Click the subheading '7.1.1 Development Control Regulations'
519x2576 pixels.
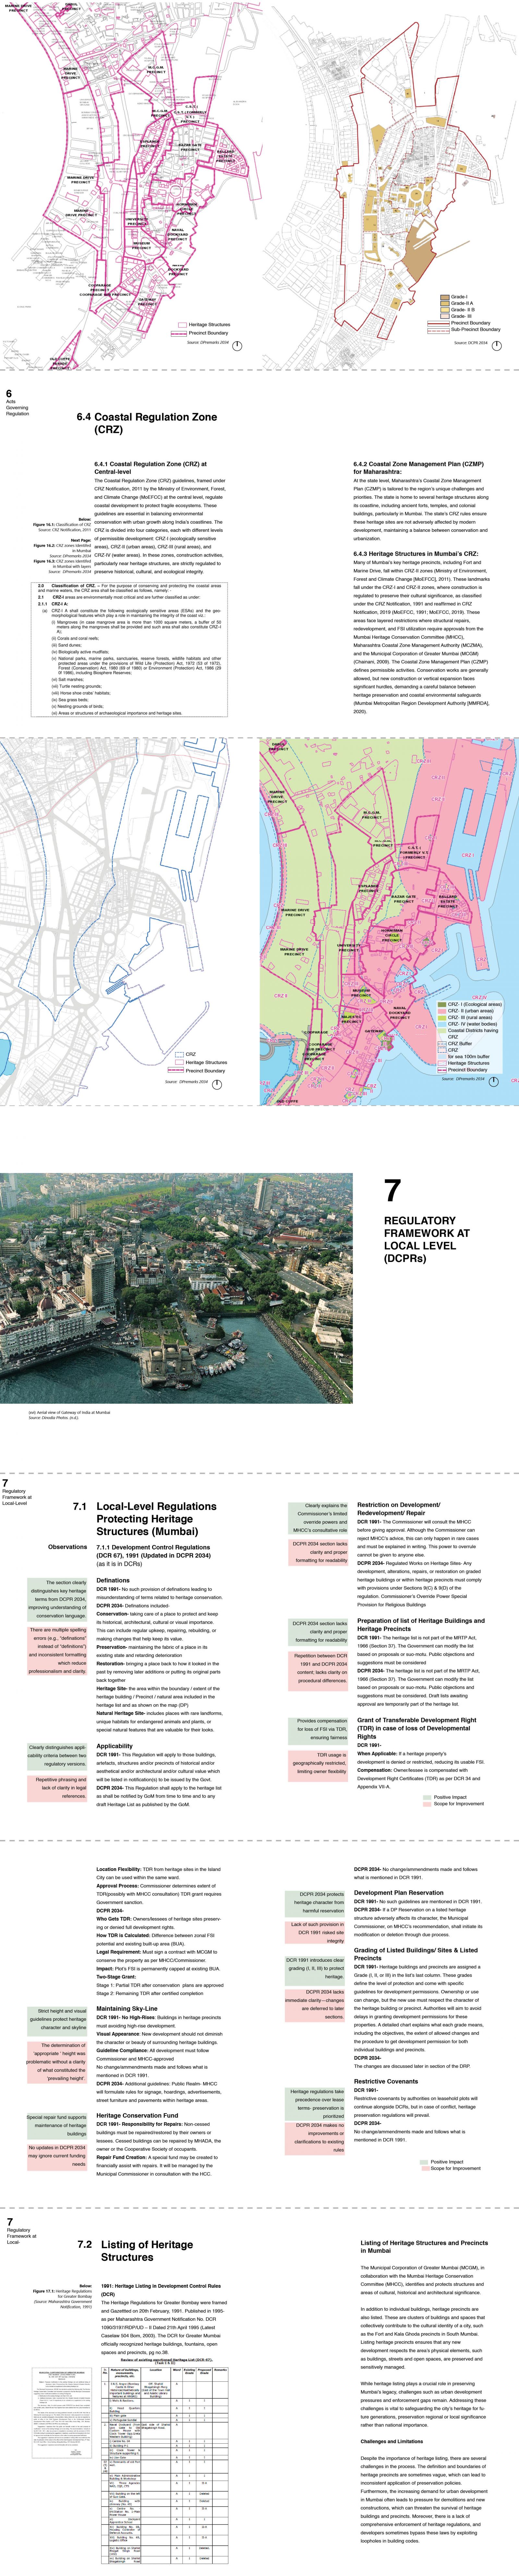coord(153,1547)
